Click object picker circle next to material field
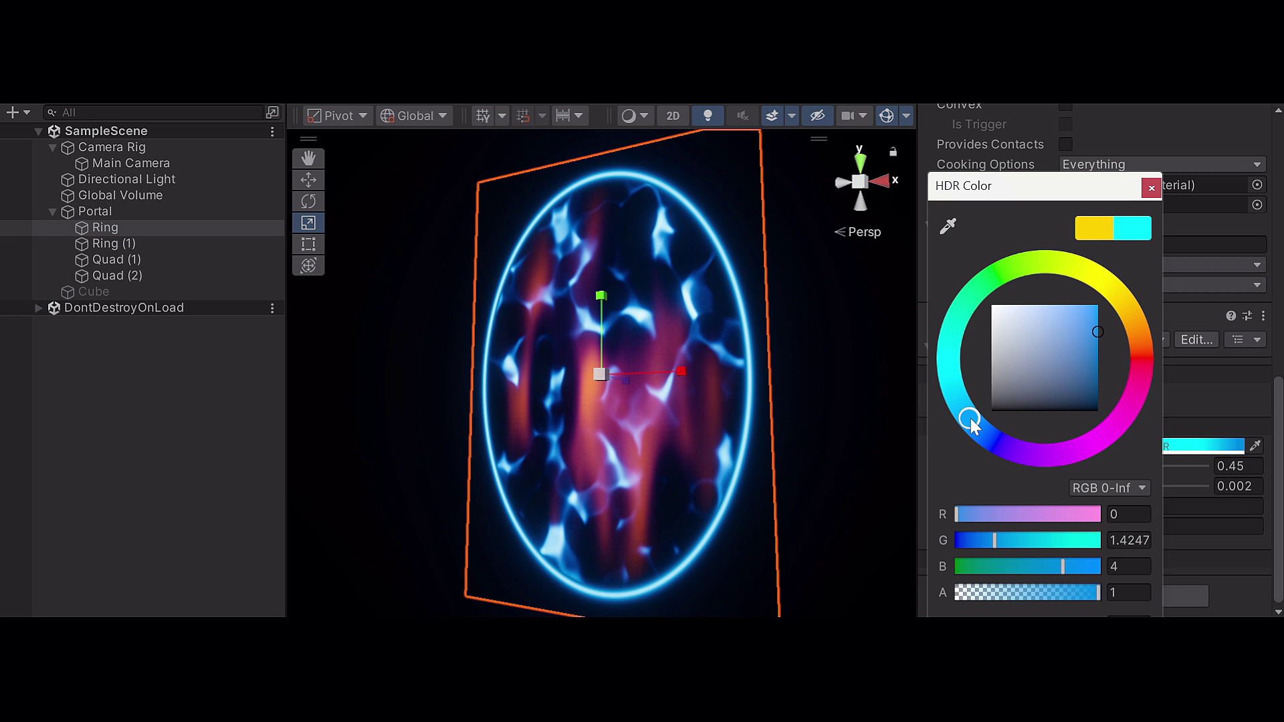The width and height of the screenshot is (1284, 722). point(1257,185)
